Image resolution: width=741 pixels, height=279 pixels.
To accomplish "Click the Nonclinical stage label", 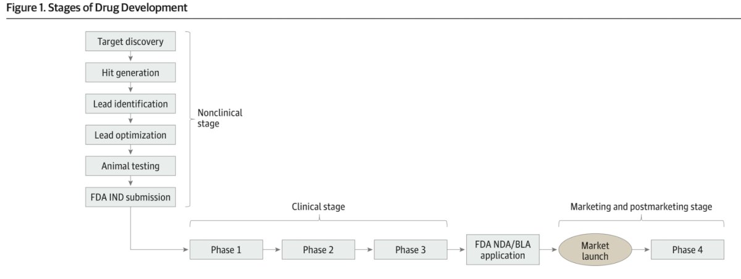I will pos(220,118).
